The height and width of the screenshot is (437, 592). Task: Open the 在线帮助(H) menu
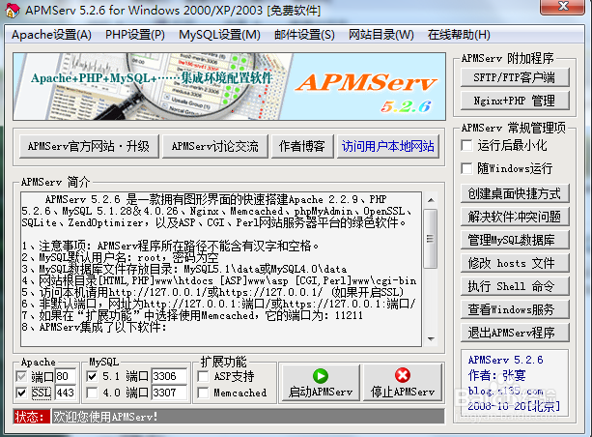point(459,35)
